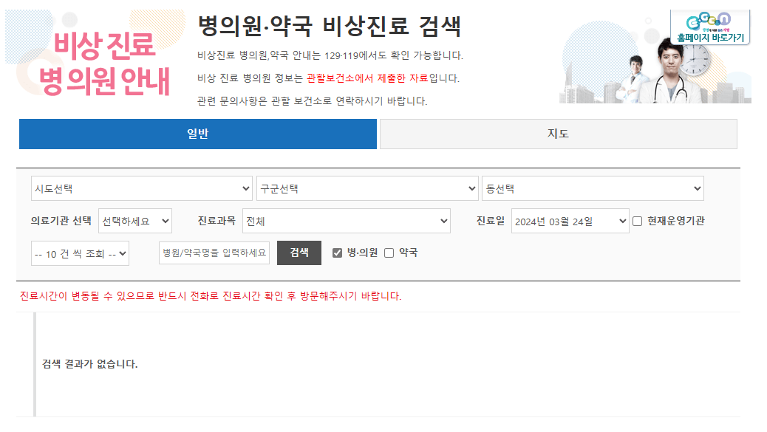The width and height of the screenshot is (767, 432).
Task: Click the 진료일 label
Action: [x=491, y=221]
